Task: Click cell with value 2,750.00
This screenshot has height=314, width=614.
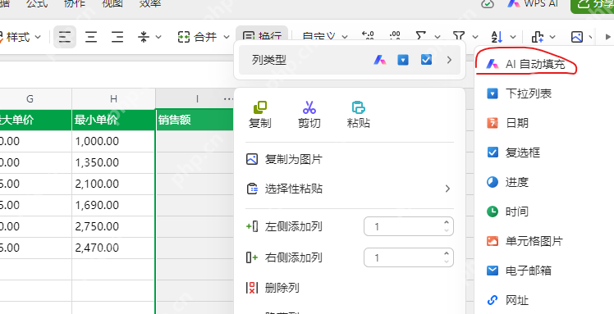Action: tap(113, 226)
